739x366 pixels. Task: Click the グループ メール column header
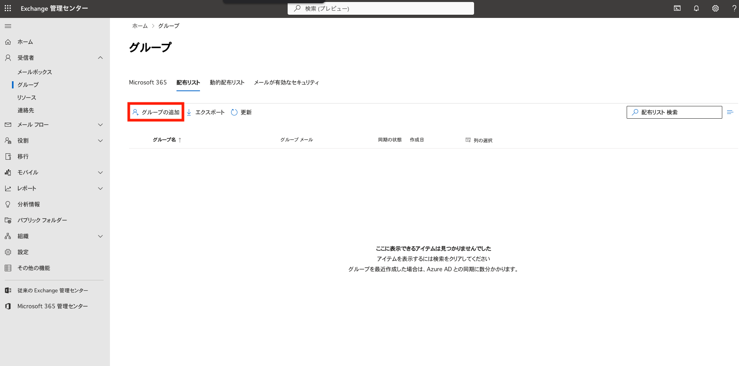(296, 140)
